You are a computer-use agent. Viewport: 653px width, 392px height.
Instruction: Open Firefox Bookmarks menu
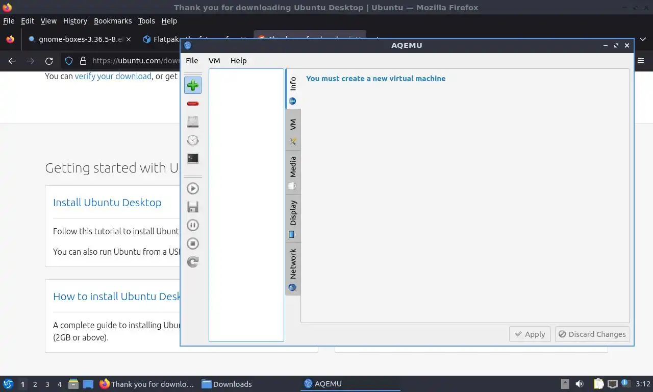coord(113,21)
